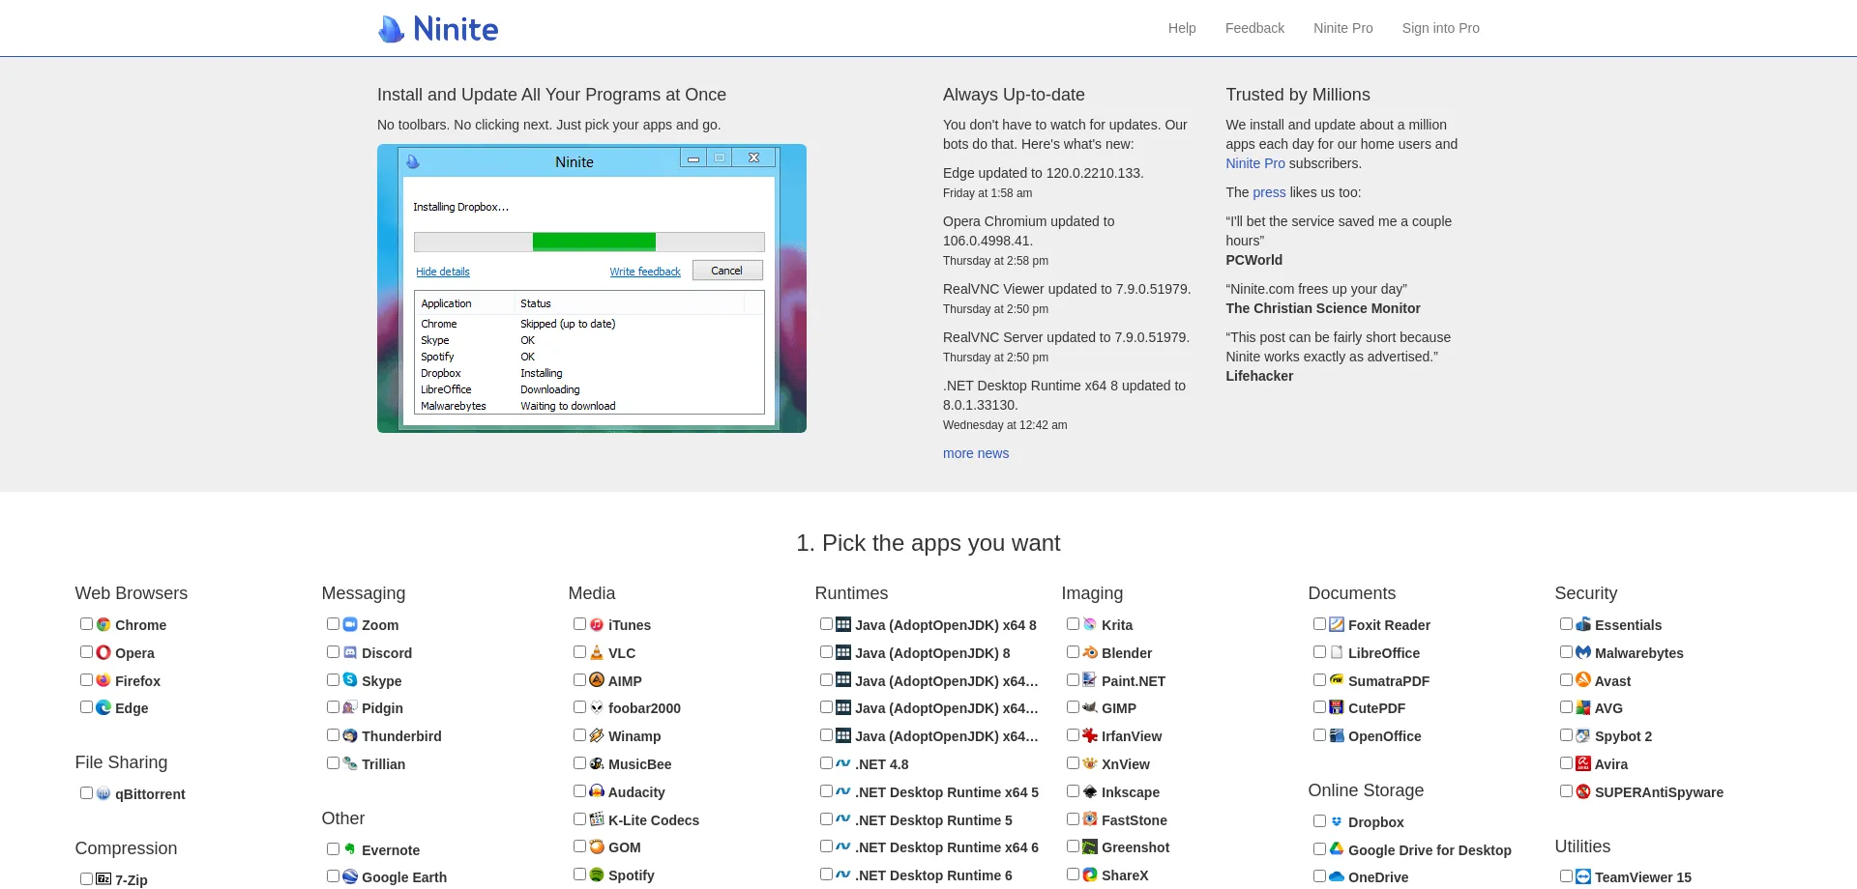The width and height of the screenshot is (1857, 889).
Task: Click the Ninite installer screenshot image
Action: pos(592,288)
